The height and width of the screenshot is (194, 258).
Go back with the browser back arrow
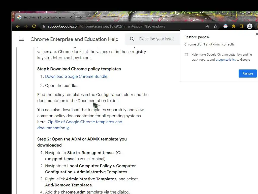(x=18, y=26)
